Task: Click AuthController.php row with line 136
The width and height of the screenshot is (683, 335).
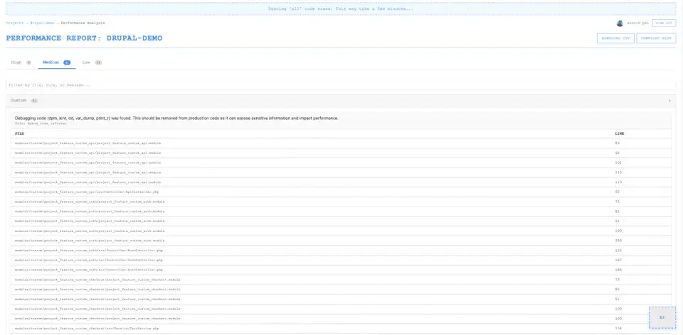Action: coord(341,251)
